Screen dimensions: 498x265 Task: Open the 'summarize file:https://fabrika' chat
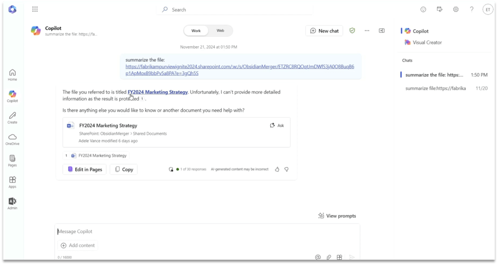(435, 88)
